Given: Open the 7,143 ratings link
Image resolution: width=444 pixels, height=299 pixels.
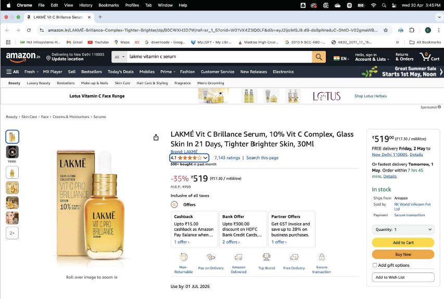Looking at the screenshot, I should tap(227, 158).
